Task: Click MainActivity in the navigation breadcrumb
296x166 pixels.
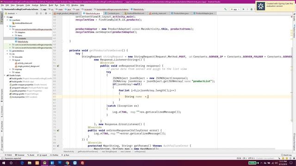Action: [x=137, y=9]
